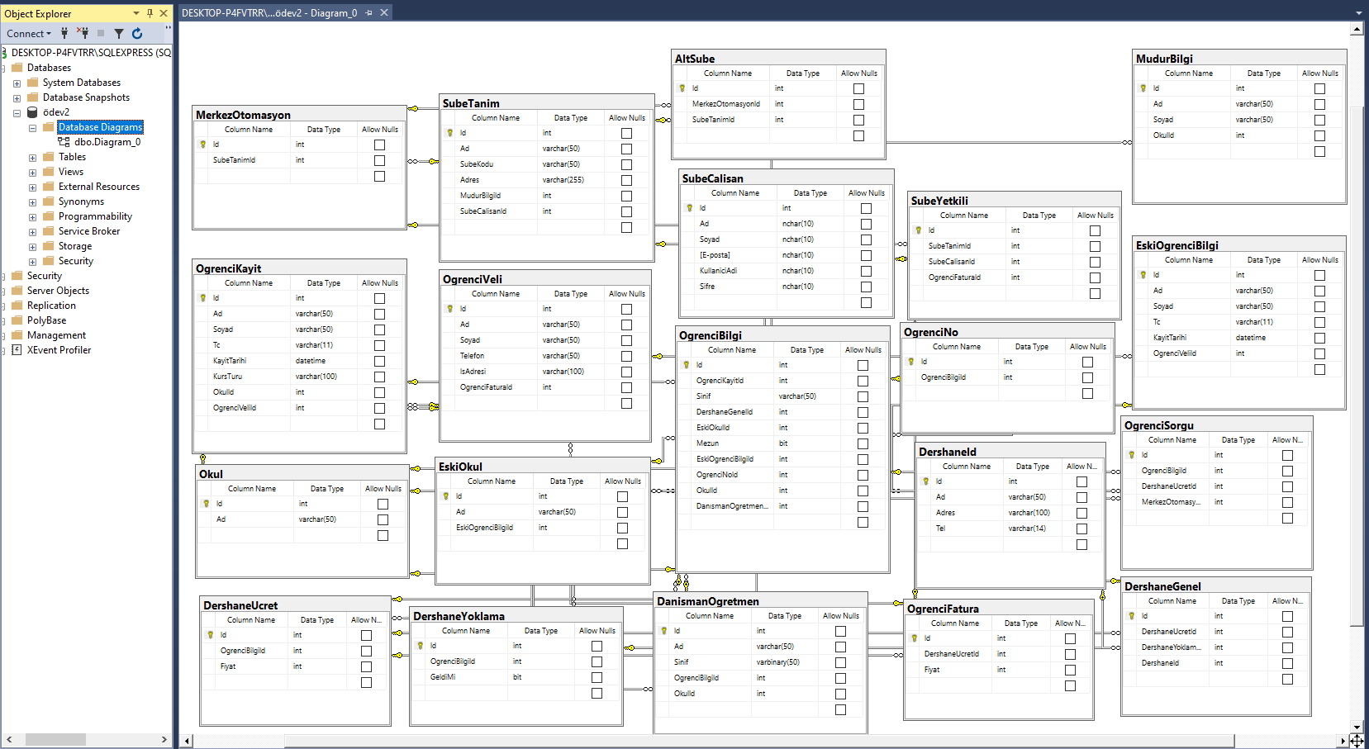The height and width of the screenshot is (749, 1369).
Task: Toggle Allow Nulls for SubeTanimId in MerkezOtomasyon
Action: tap(379, 160)
